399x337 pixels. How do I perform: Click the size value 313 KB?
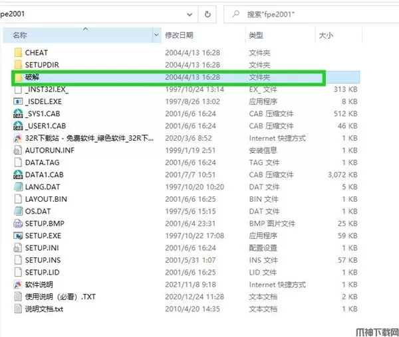(346, 90)
